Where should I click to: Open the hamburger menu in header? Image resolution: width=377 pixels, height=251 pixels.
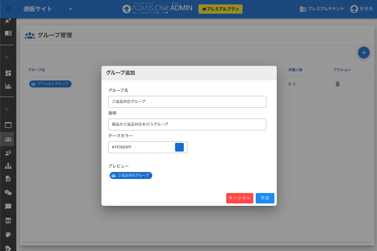(8, 9)
